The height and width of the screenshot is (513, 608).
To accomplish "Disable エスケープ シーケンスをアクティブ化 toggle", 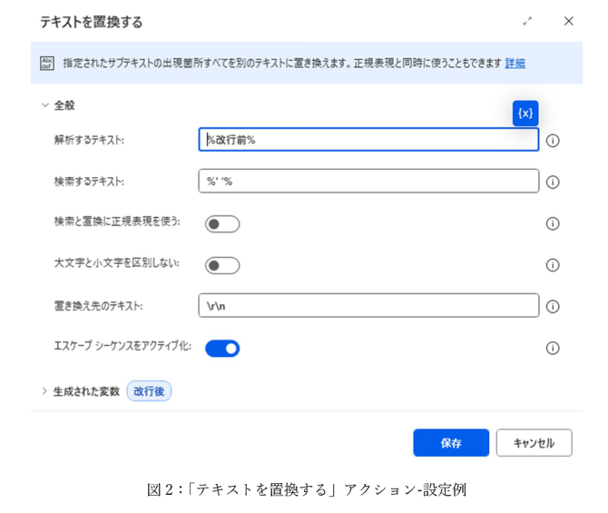I will (x=222, y=348).
